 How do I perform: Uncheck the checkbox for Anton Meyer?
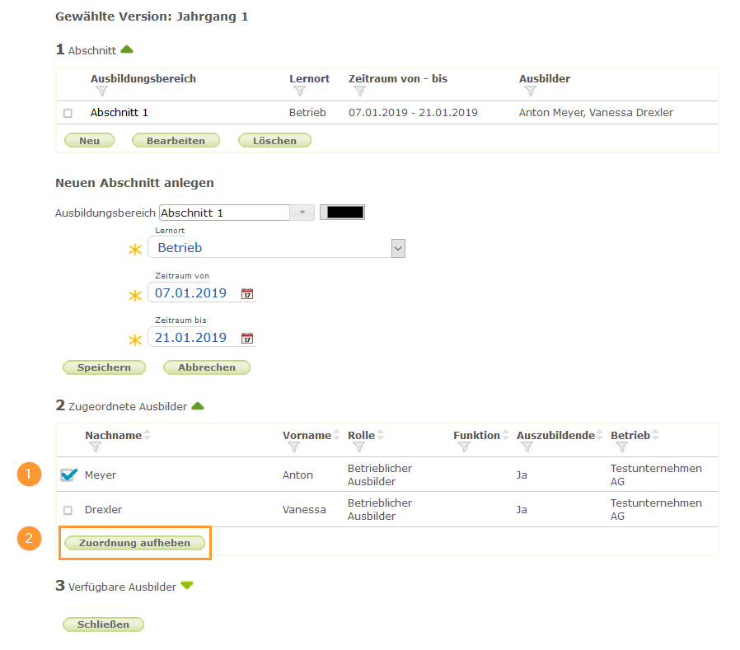point(68,475)
